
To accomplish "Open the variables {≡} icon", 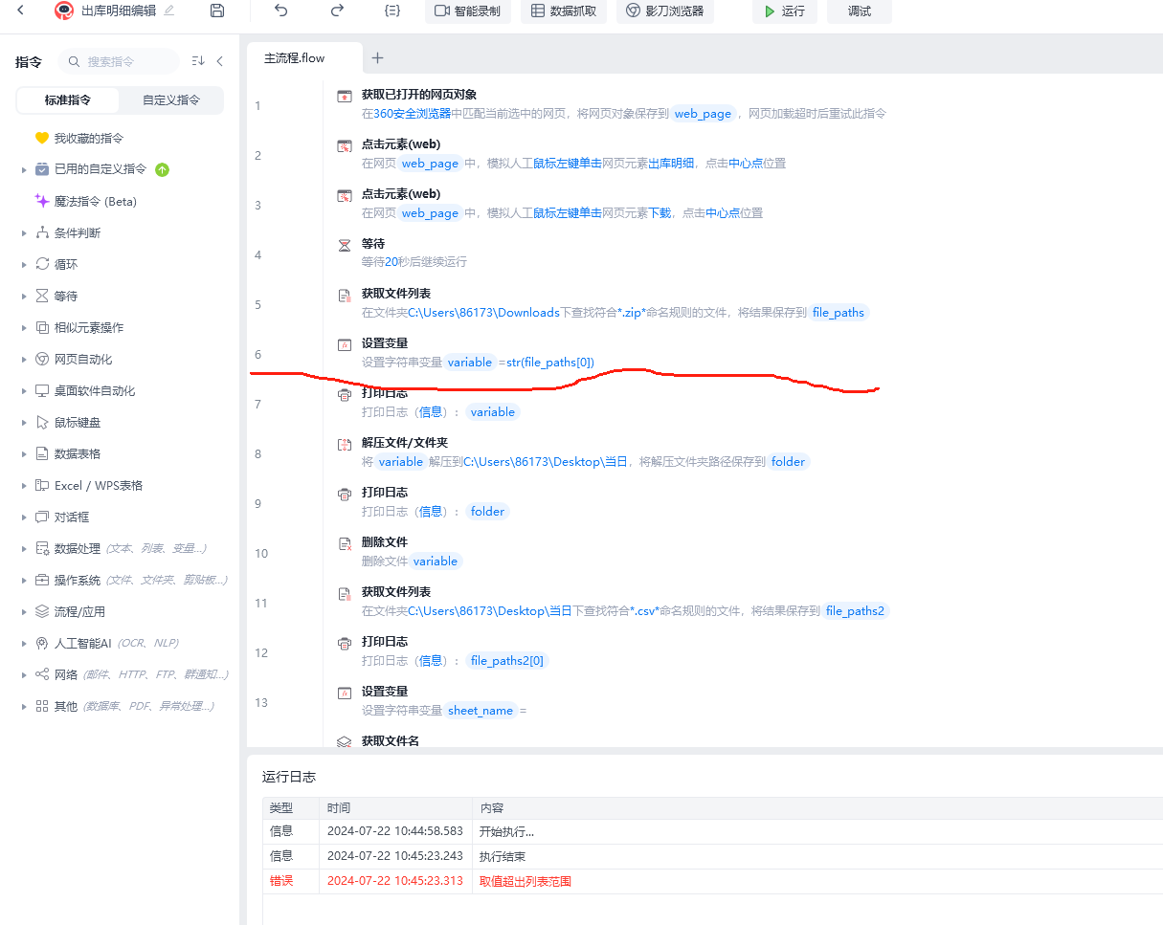I will pyautogui.click(x=392, y=11).
